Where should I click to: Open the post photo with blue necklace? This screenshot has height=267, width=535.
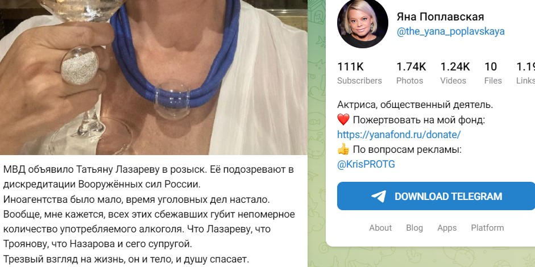point(154,77)
